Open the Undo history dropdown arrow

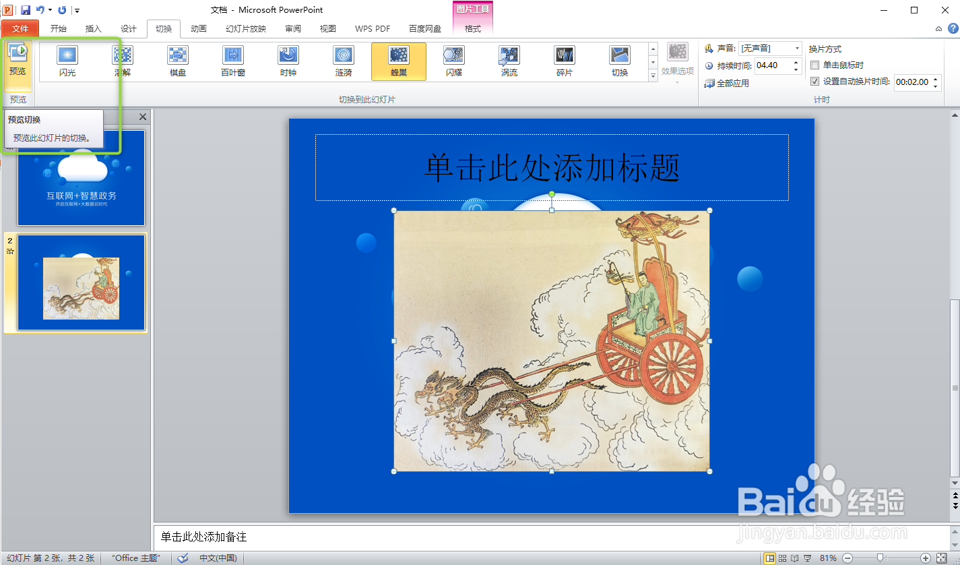point(50,10)
